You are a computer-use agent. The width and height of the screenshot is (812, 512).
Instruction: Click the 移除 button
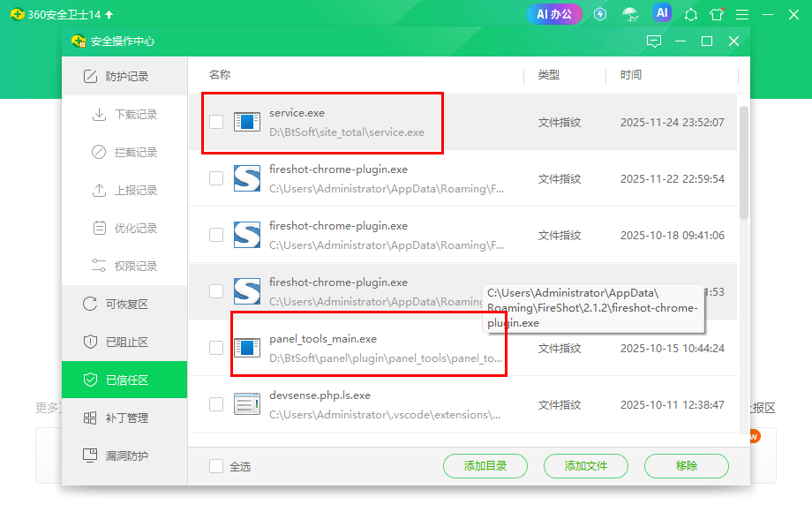coord(686,466)
